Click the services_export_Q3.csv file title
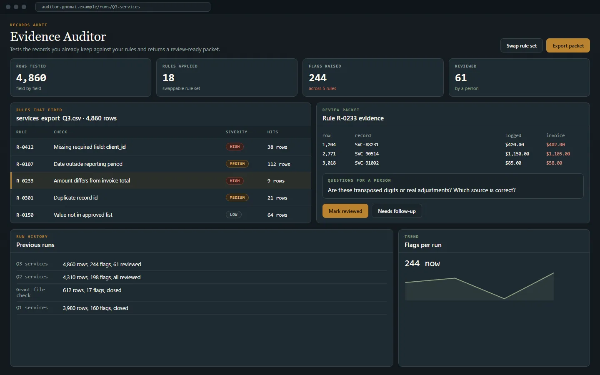Screen dimensions: 600x375 click(66, 118)
